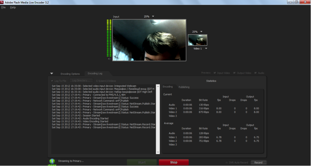Click the 'Connected to FMS/4,5,1,484' log line
The image size is (311, 166).
pos(88,95)
